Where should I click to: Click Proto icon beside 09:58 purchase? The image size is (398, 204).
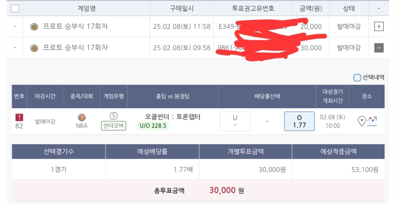34,48
